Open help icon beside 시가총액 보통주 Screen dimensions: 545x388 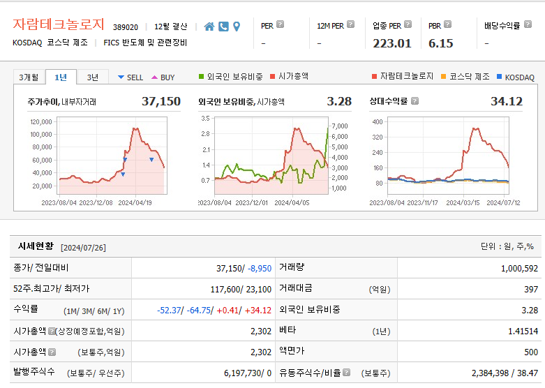click(x=52, y=352)
